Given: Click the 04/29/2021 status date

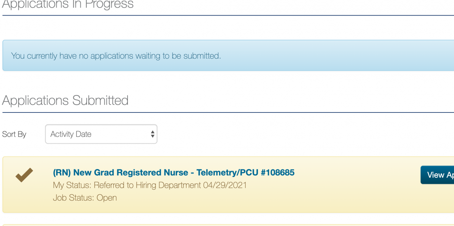Looking at the screenshot, I should 225,185.
